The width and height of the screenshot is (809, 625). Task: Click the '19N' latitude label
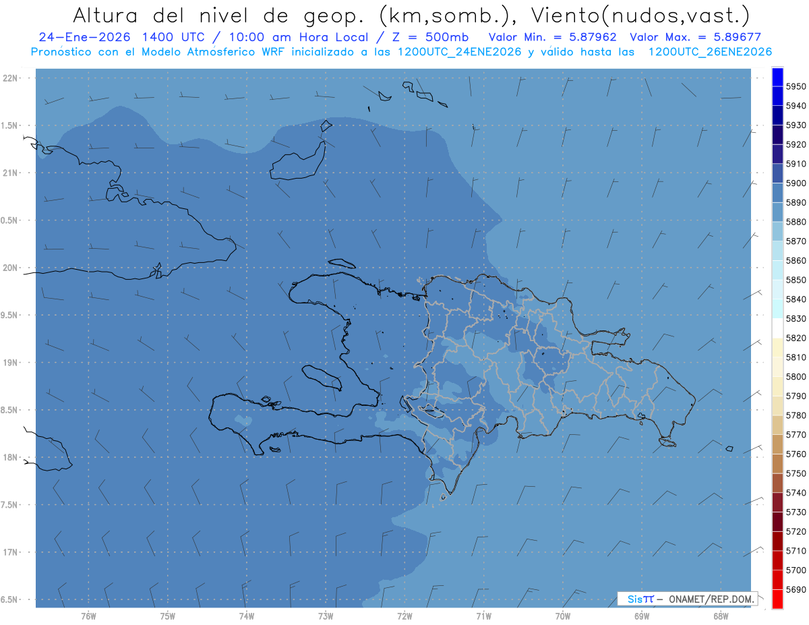(x=9, y=363)
